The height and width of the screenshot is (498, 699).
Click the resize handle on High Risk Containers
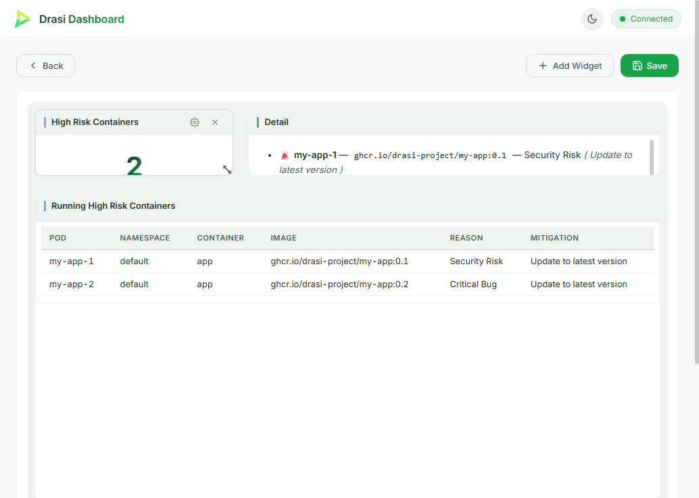pos(227,170)
